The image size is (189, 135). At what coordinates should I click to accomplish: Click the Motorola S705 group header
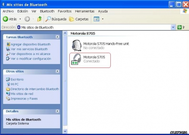click(x=83, y=33)
